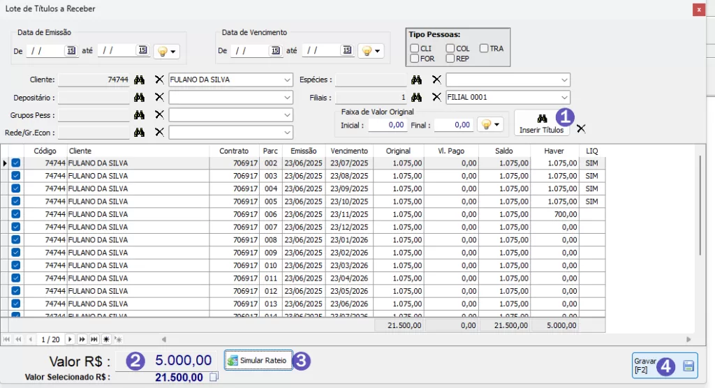Click the binoculars icon beside Depositário

(x=139, y=98)
